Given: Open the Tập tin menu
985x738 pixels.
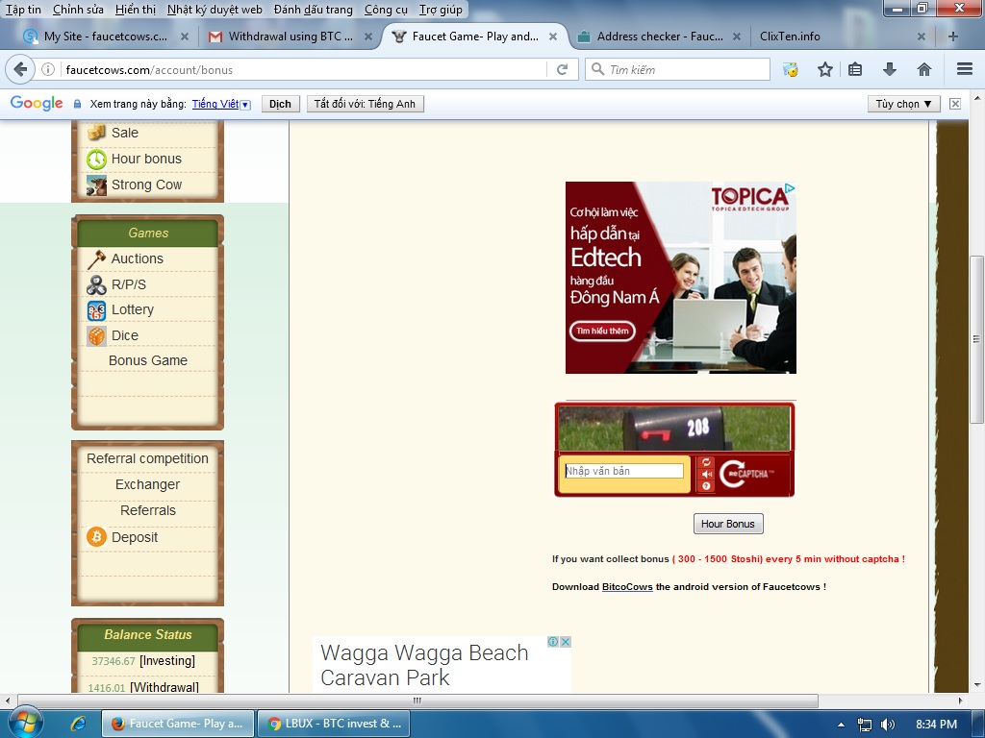Looking at the screenshot, I should click(x=23, y=10).
